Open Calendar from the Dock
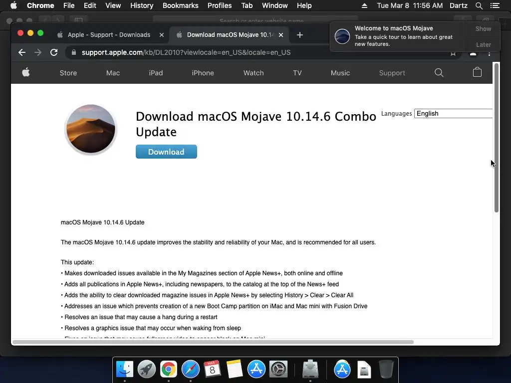 (x=212, y=370)
